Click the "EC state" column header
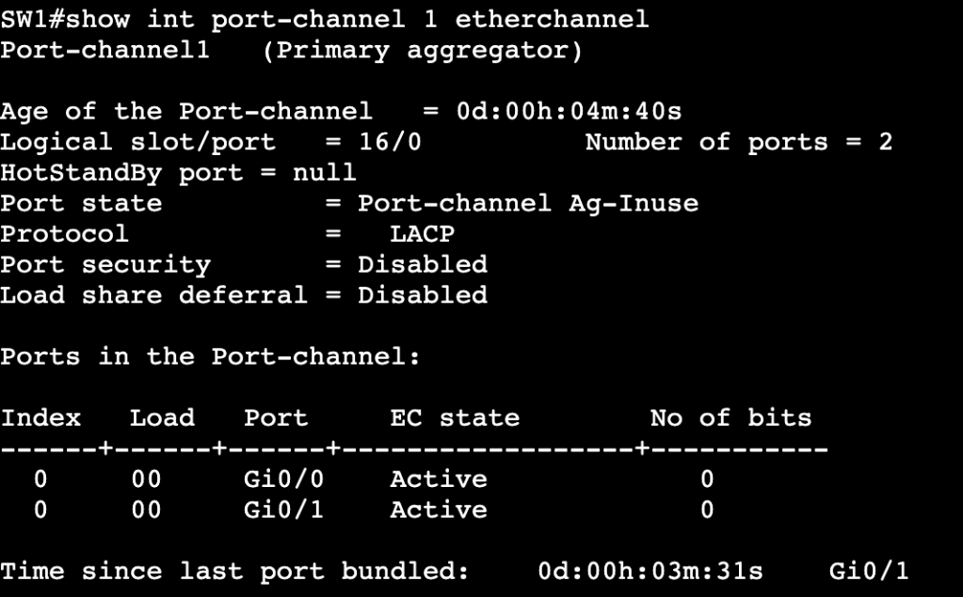 tap(455, 417)
